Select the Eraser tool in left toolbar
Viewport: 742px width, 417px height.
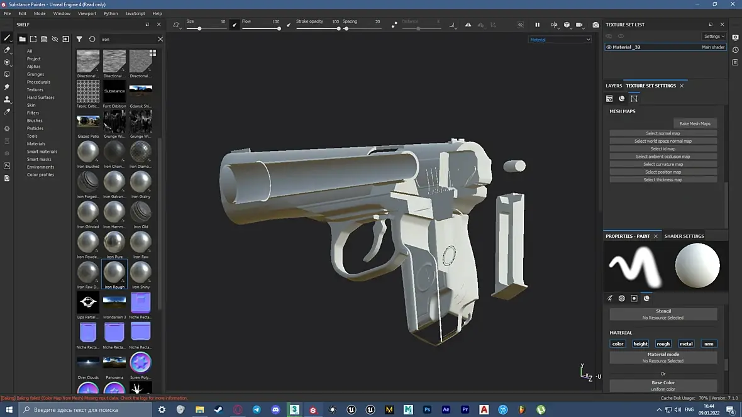tap(7, 50)
